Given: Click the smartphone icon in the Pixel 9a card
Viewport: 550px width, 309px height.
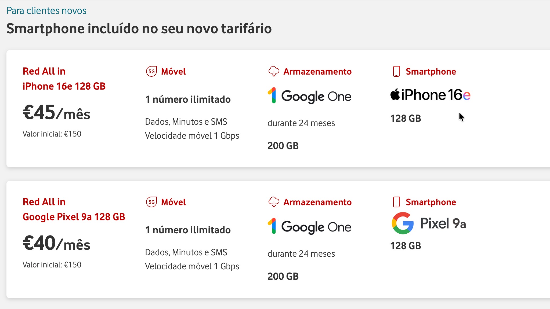Looking at the screenshot, I should coord(396,202).
